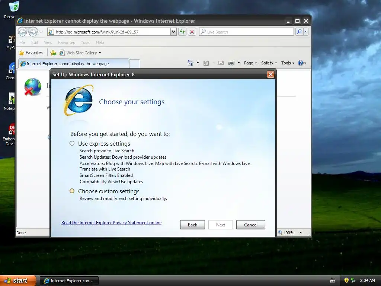Click the Home icon in command bar
The image size is (381, 286).
coord(190,63)
